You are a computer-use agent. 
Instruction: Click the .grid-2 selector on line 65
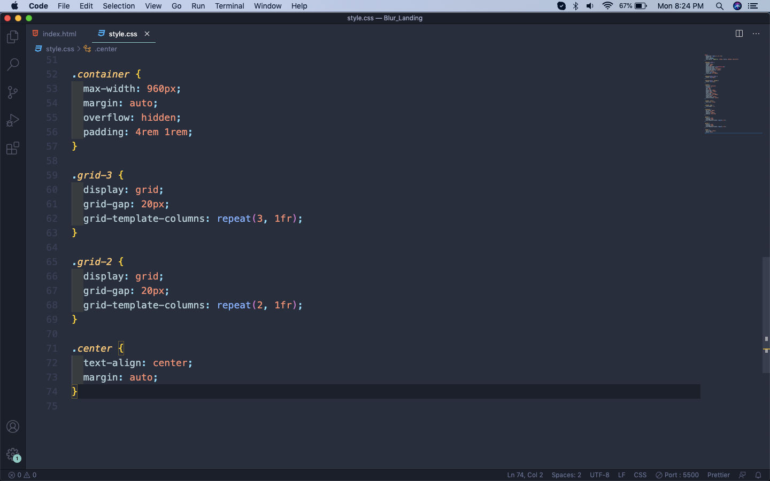click(92, 262)
